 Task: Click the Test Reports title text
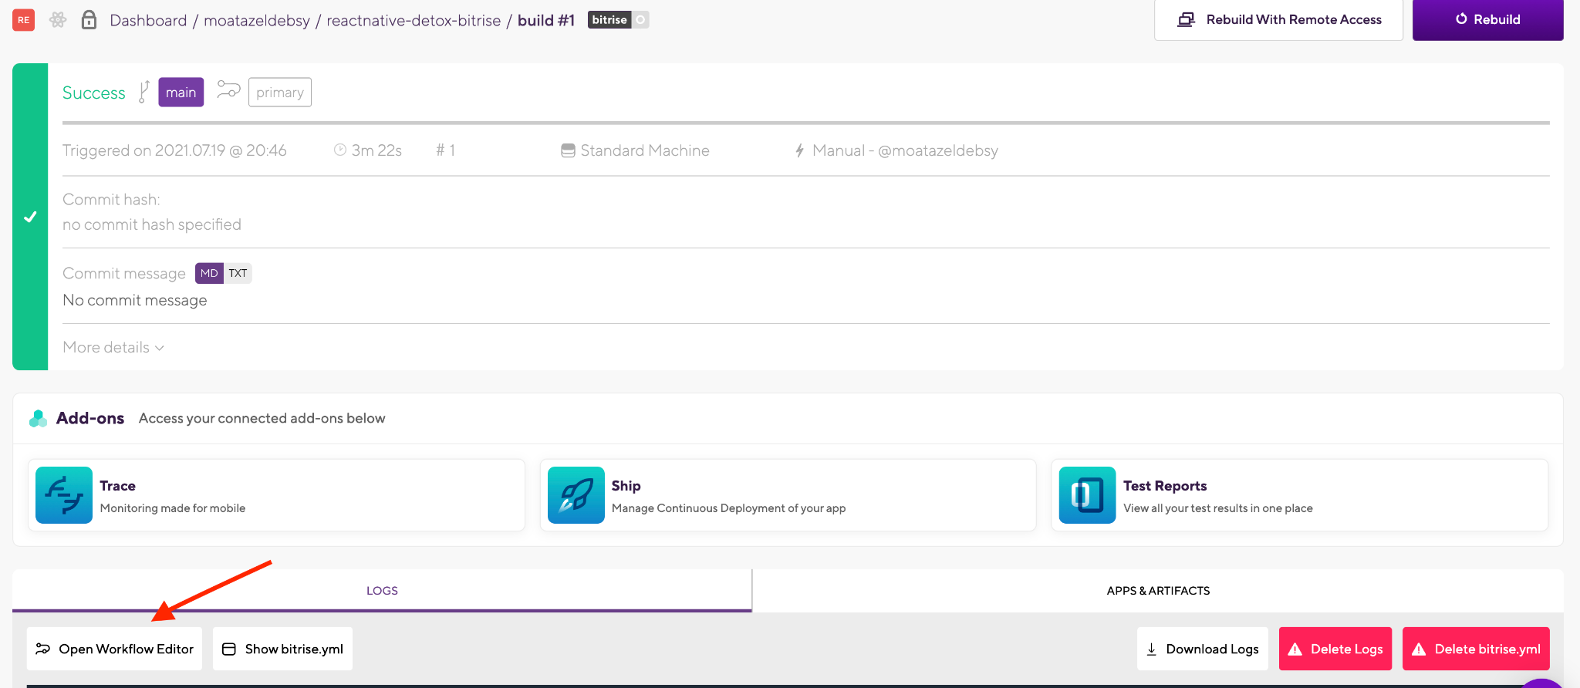click(1165, 486)
